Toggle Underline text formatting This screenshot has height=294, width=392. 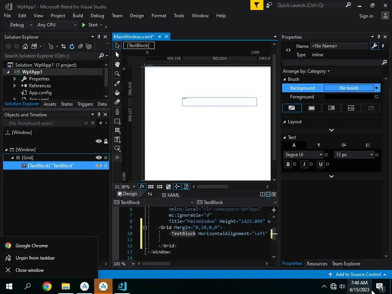click(321, 164)
